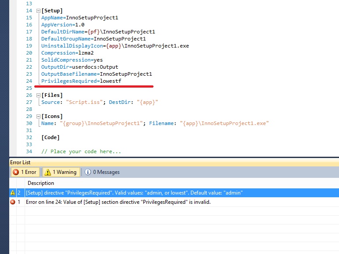
Task: Click the DefaultDirName line
Action: coord(98,32)
